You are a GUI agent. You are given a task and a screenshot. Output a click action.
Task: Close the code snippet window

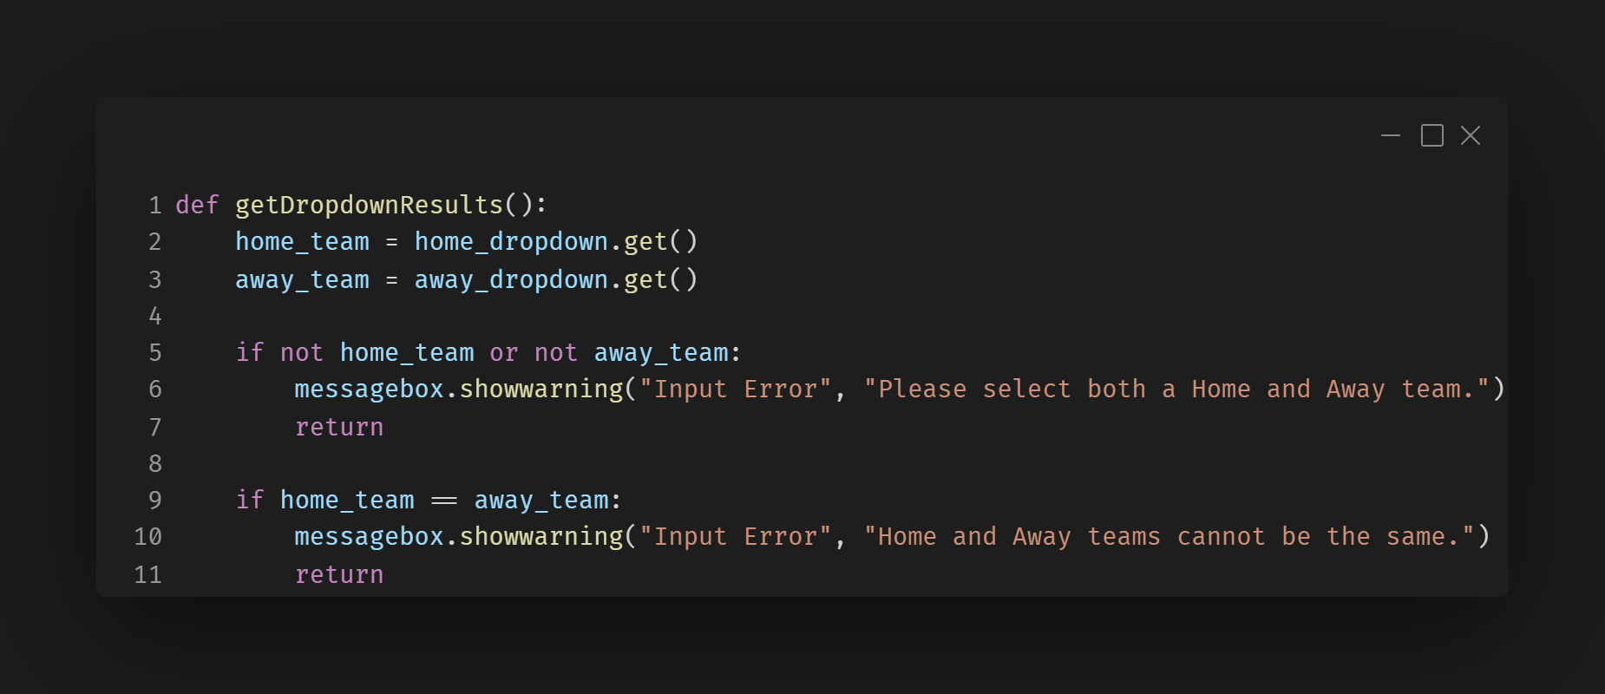[x=1471, y=136]
